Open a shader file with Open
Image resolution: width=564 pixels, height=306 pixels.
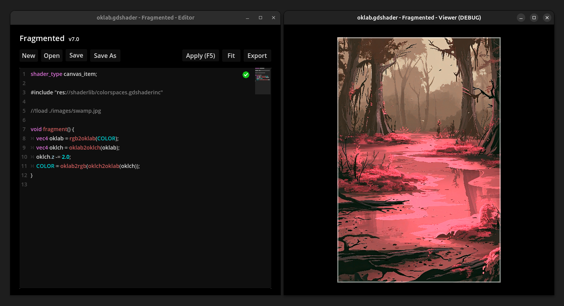coord(51,55)
